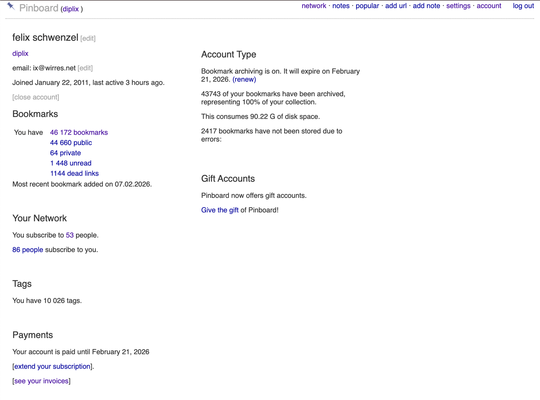540x400 pixels.
Task: Click the Give the gift link
Action: (x=220, y=210)
